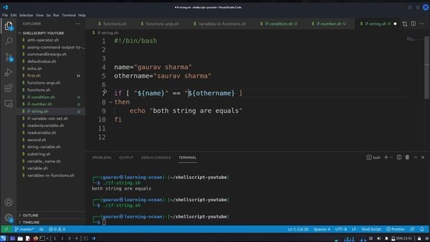The image size is (430, 242).
Task: Open the View menu
Action: click(40, 15)
